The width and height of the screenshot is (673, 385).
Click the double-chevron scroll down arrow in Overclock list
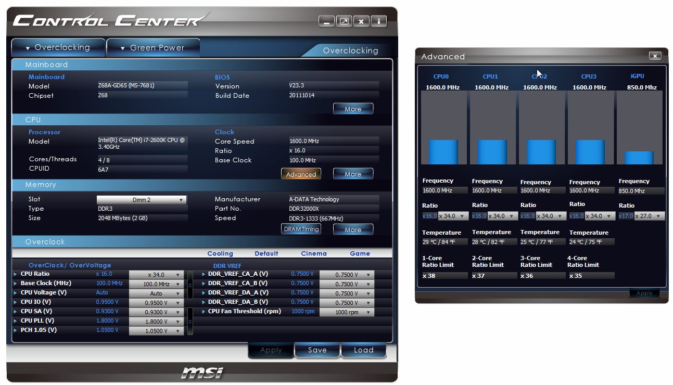pos(190,321)
